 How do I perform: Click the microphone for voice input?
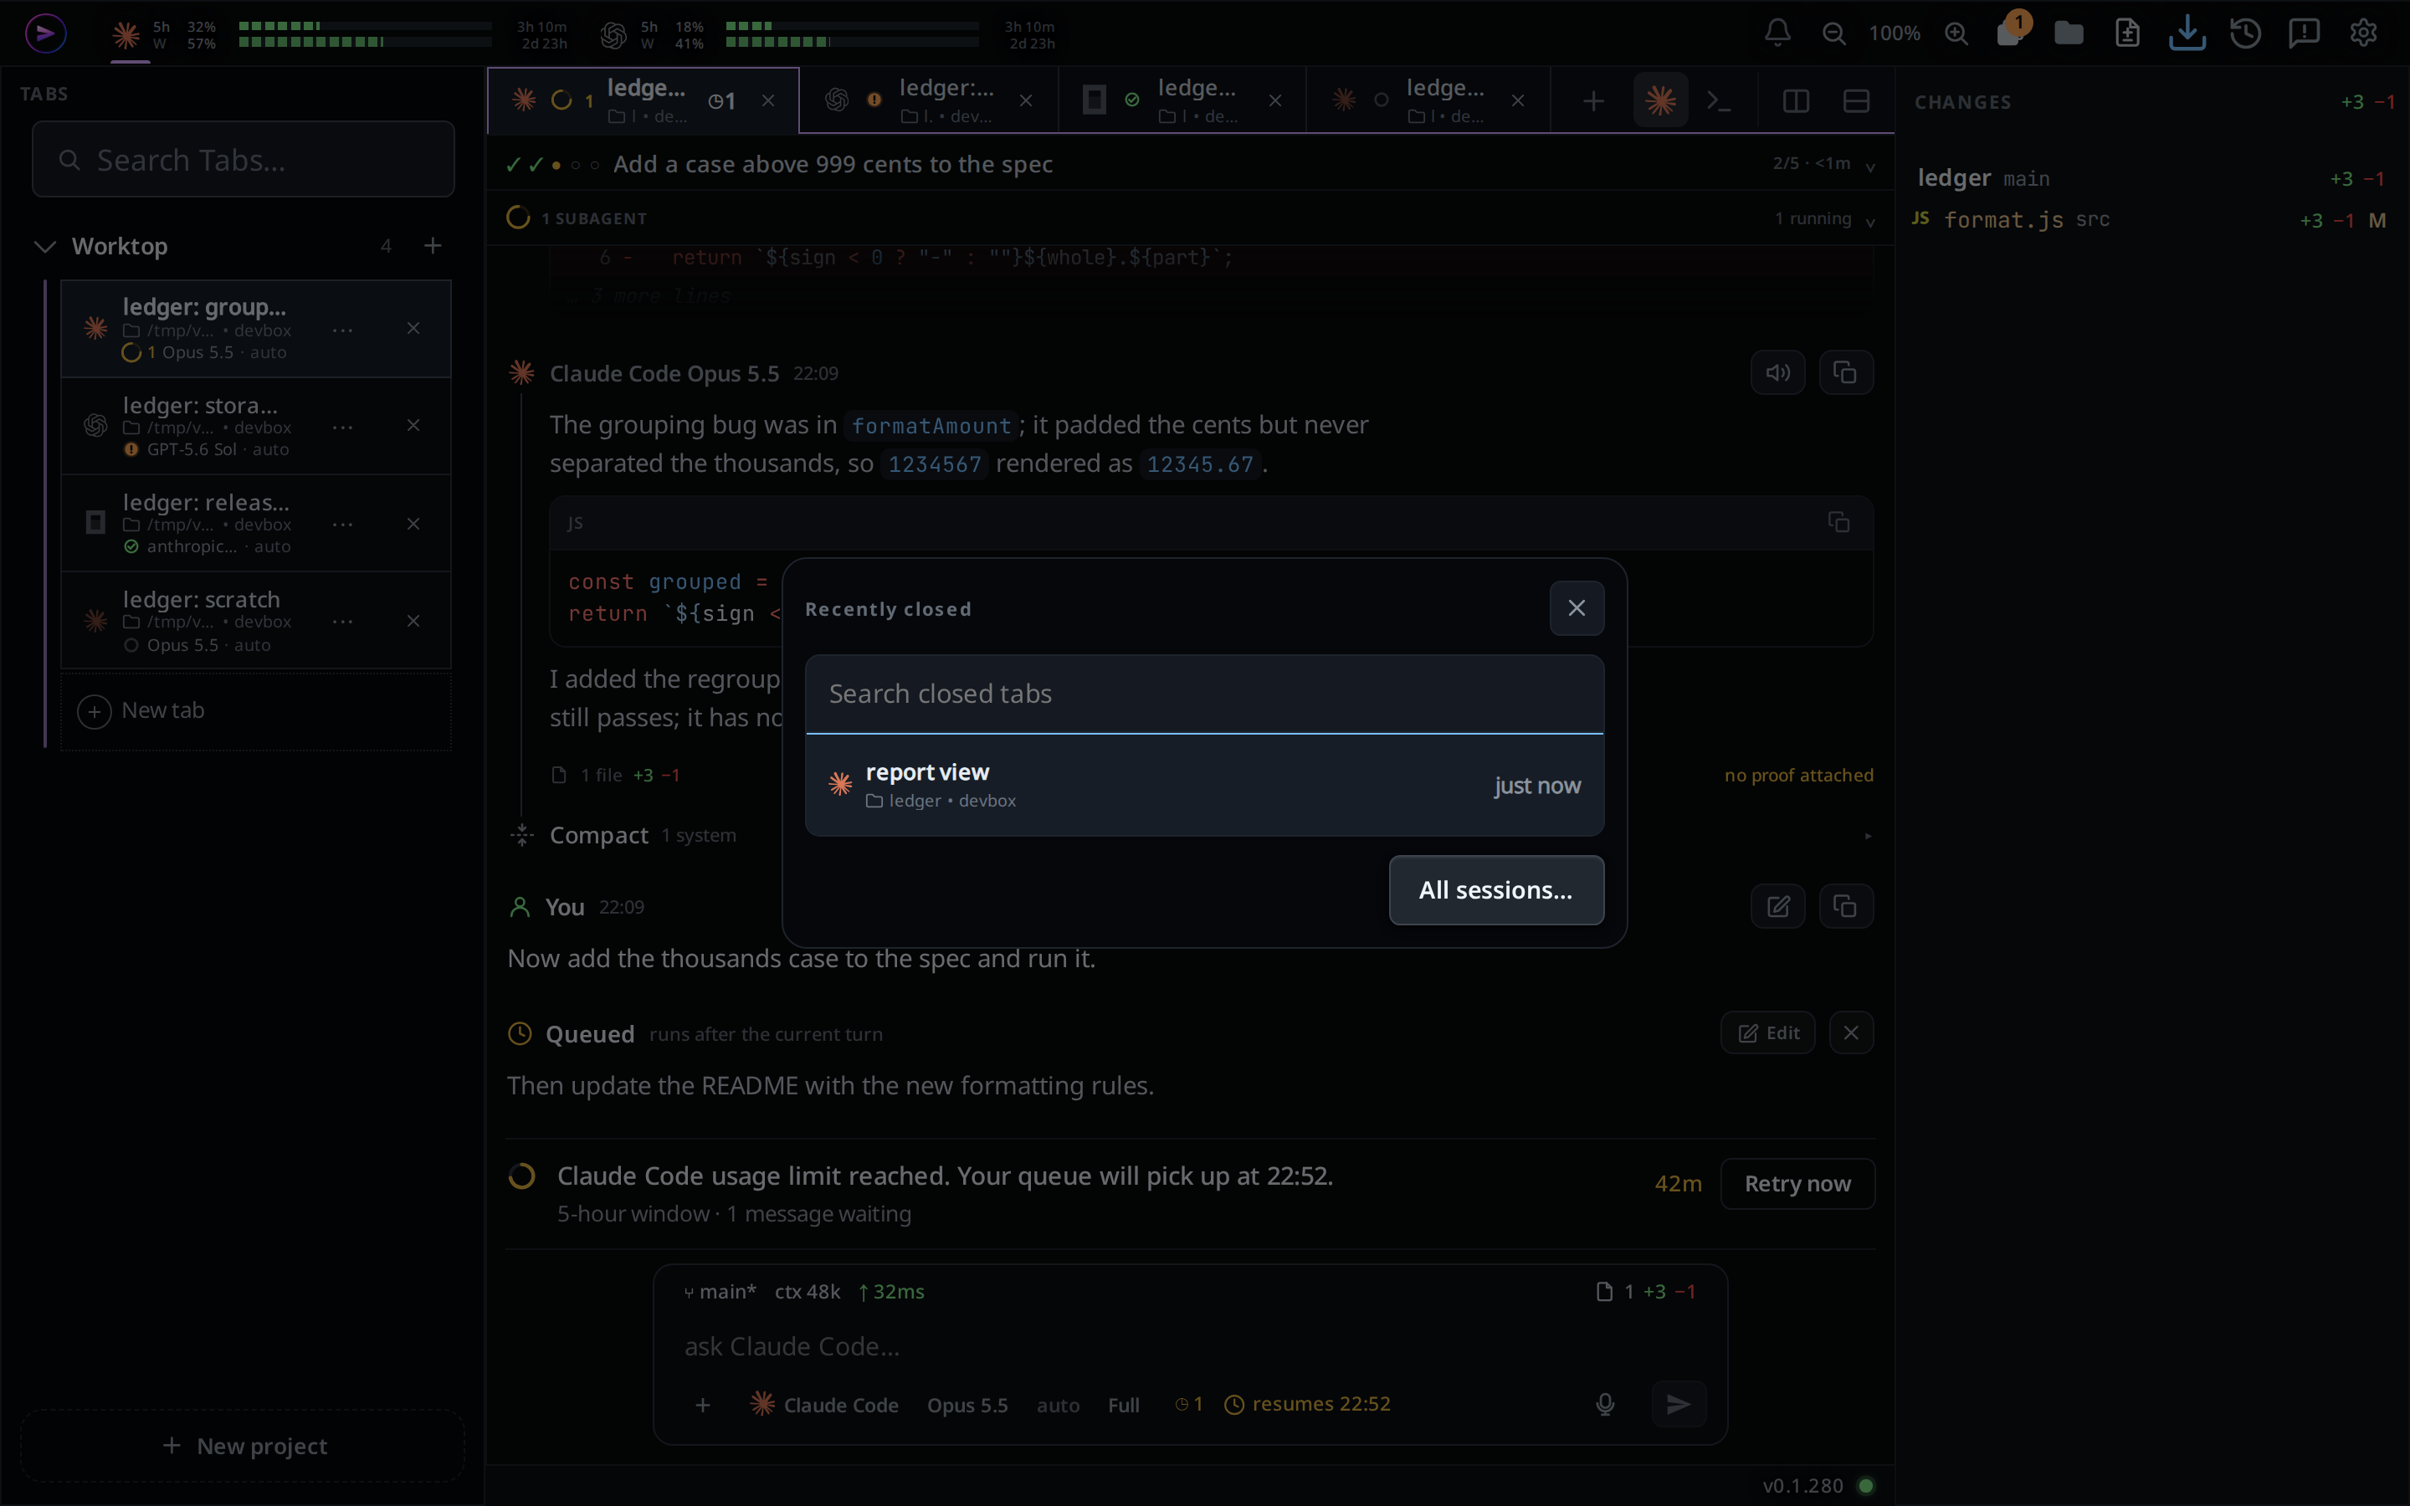pos(1604,1405)
